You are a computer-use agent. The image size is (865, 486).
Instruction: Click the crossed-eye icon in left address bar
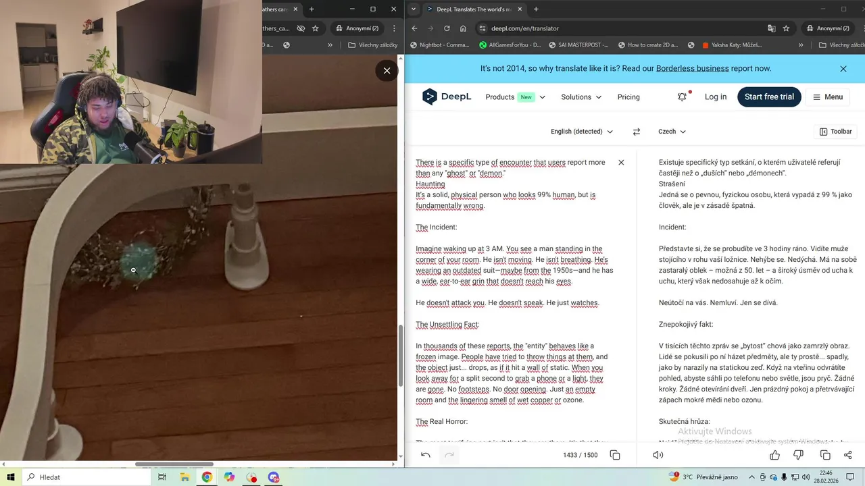(301, 28)
